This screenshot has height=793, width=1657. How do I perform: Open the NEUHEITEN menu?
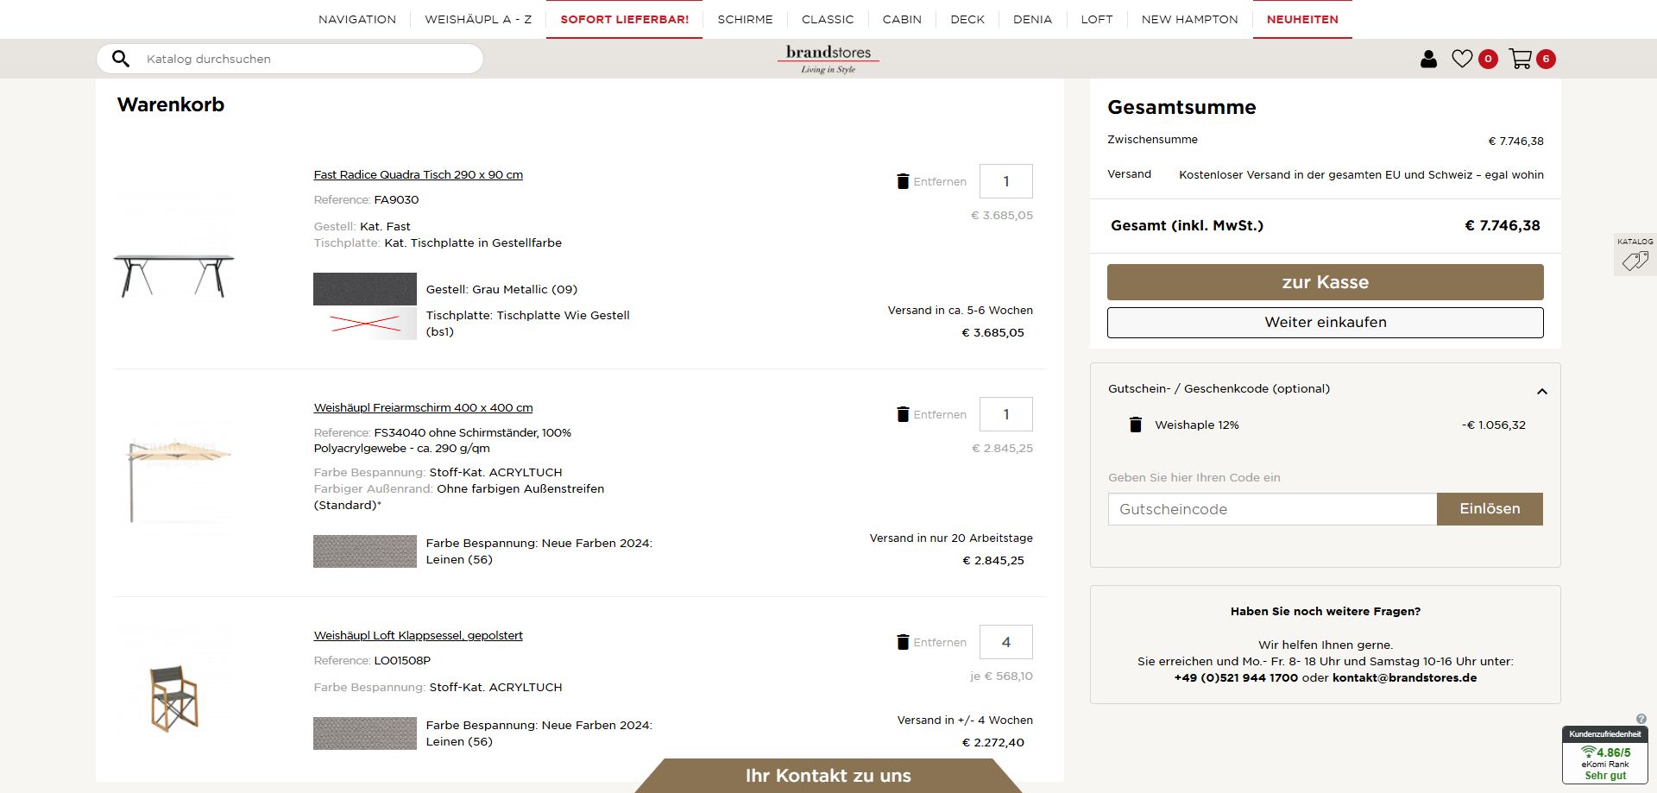click(1302, 19)
